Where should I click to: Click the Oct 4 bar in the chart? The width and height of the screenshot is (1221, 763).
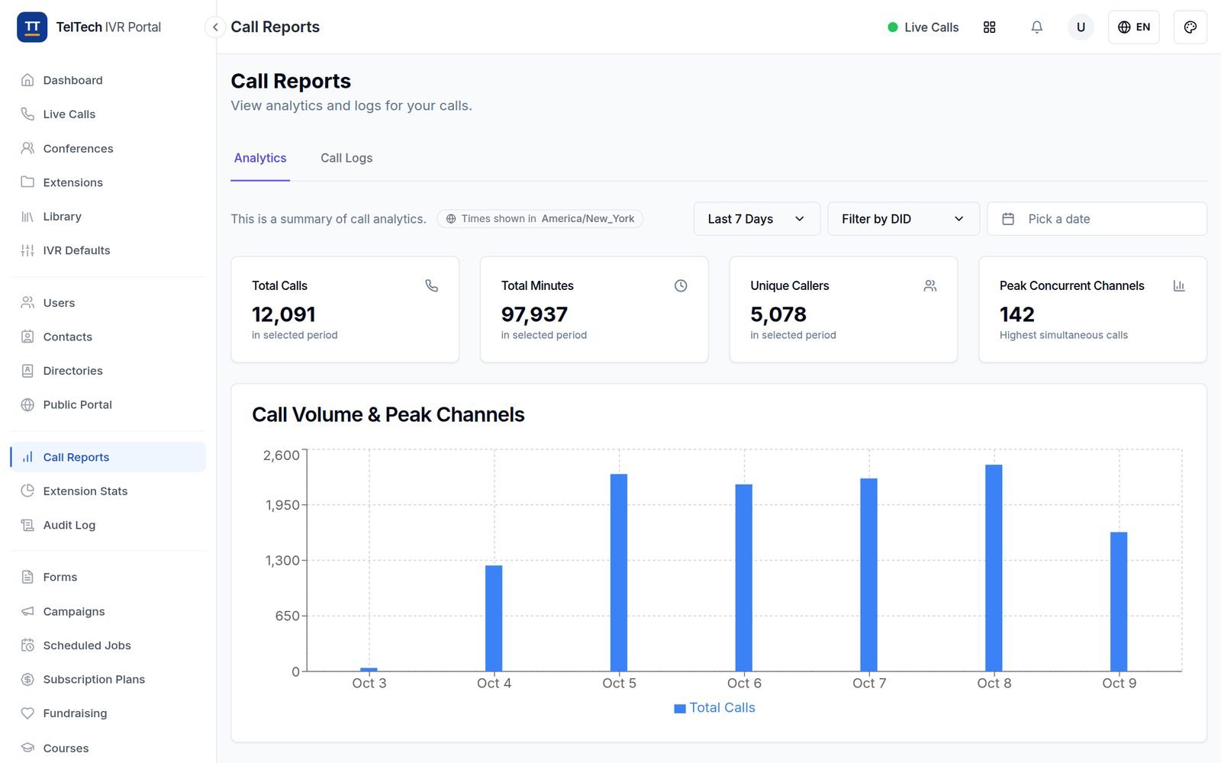point(494,618)
